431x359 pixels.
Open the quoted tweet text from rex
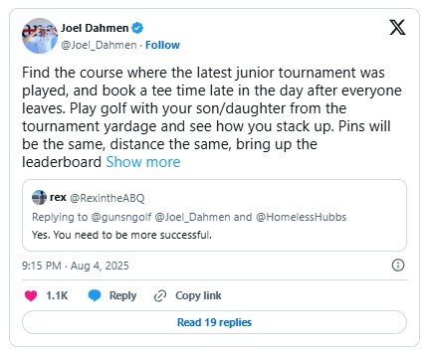[x=121, y=235]
